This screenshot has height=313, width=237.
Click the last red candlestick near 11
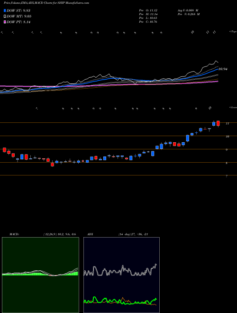[x=218, y=123]
